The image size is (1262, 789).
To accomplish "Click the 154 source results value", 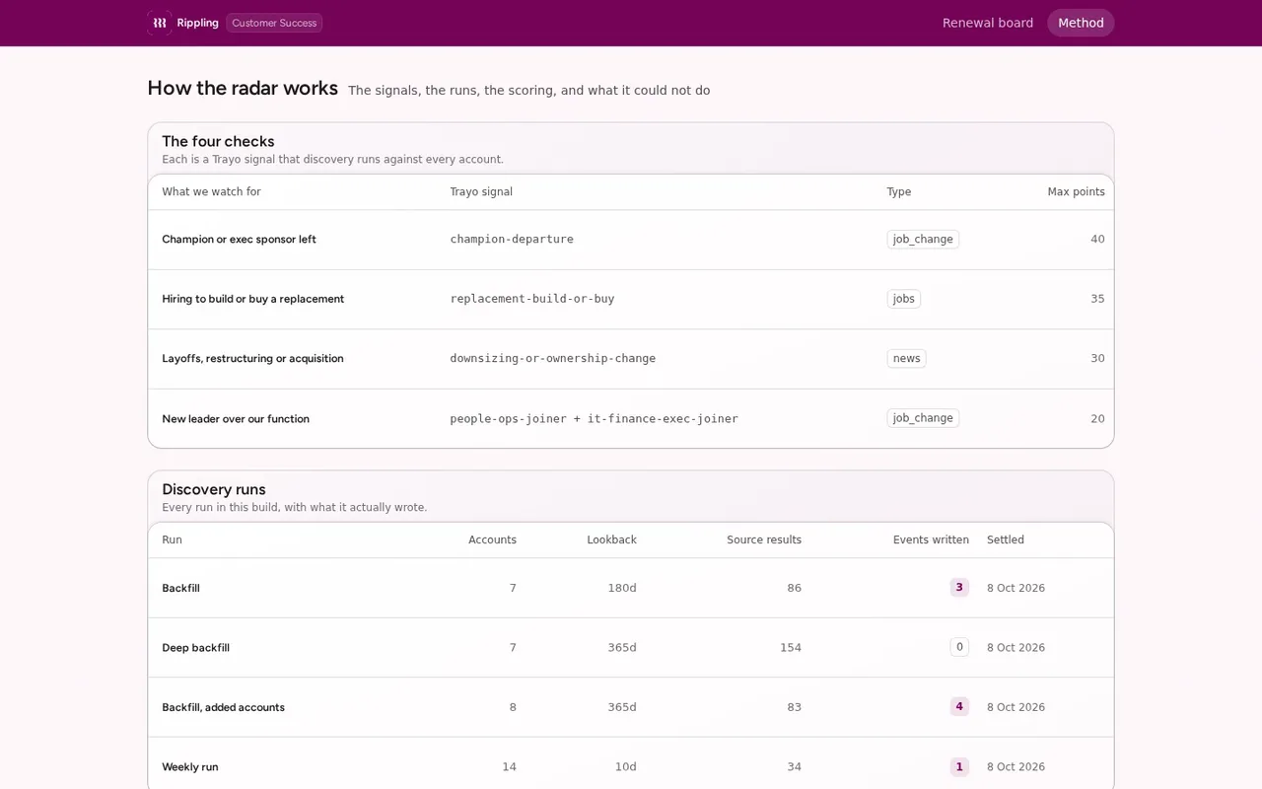I will [x=791, y=648].
